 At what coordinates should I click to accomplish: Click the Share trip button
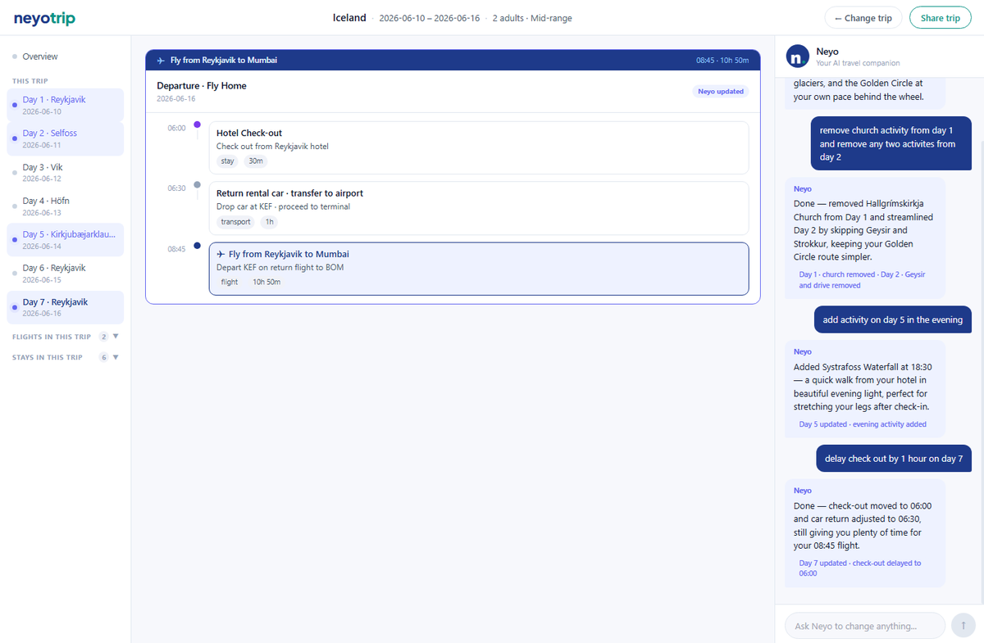point(940,18)
